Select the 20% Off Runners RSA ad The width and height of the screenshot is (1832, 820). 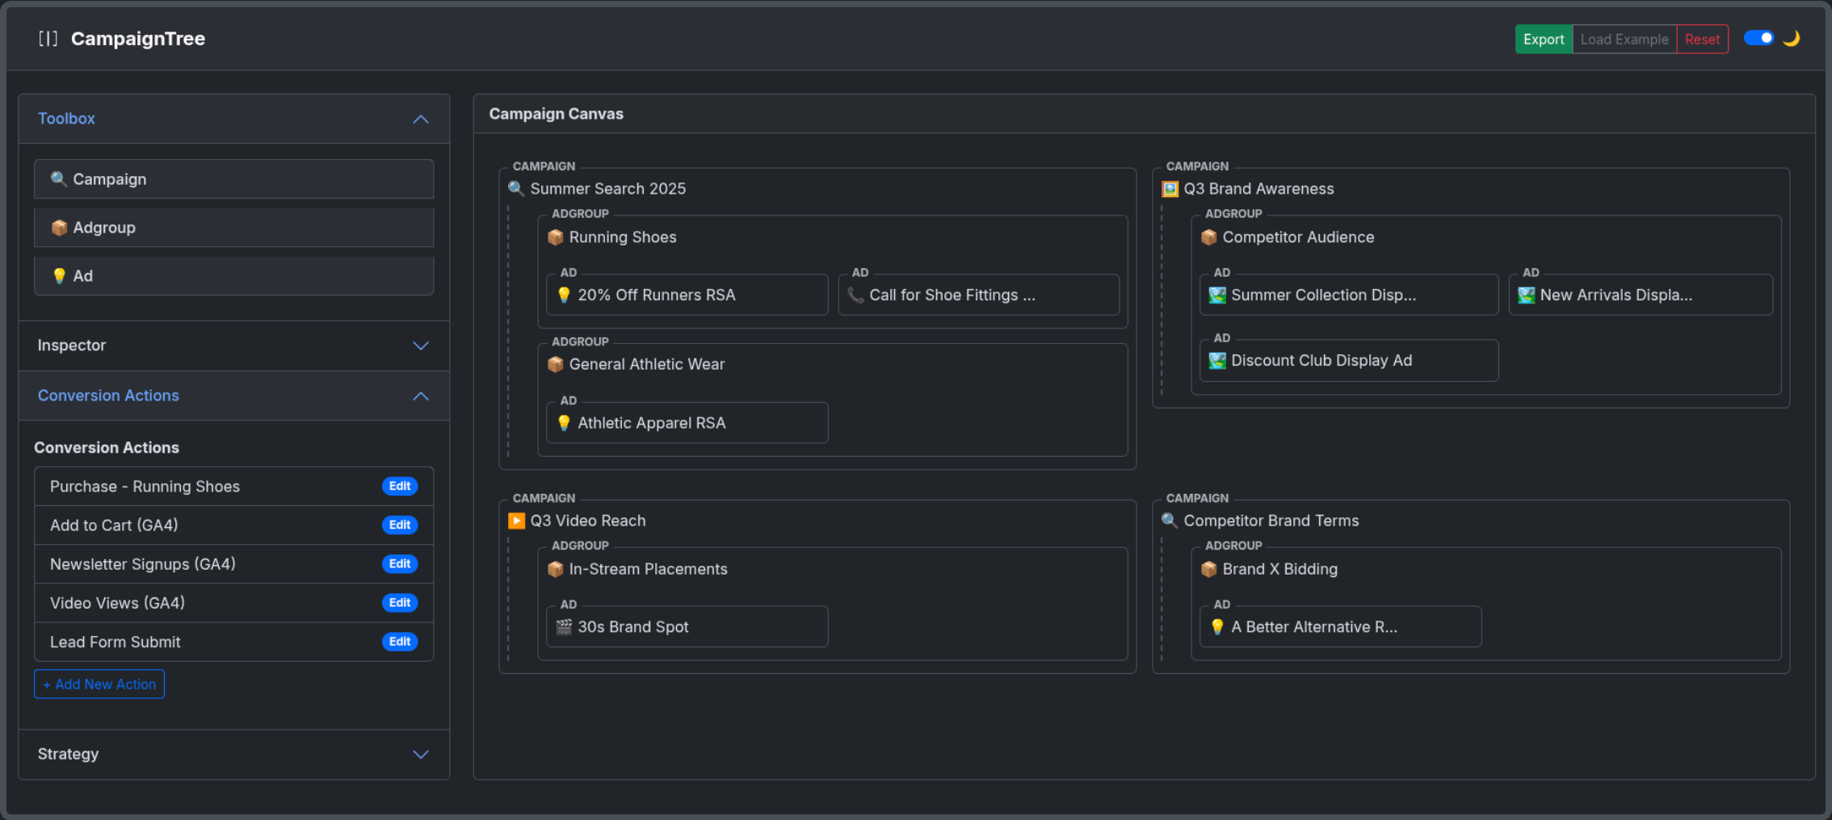click(x=687, y=295)
